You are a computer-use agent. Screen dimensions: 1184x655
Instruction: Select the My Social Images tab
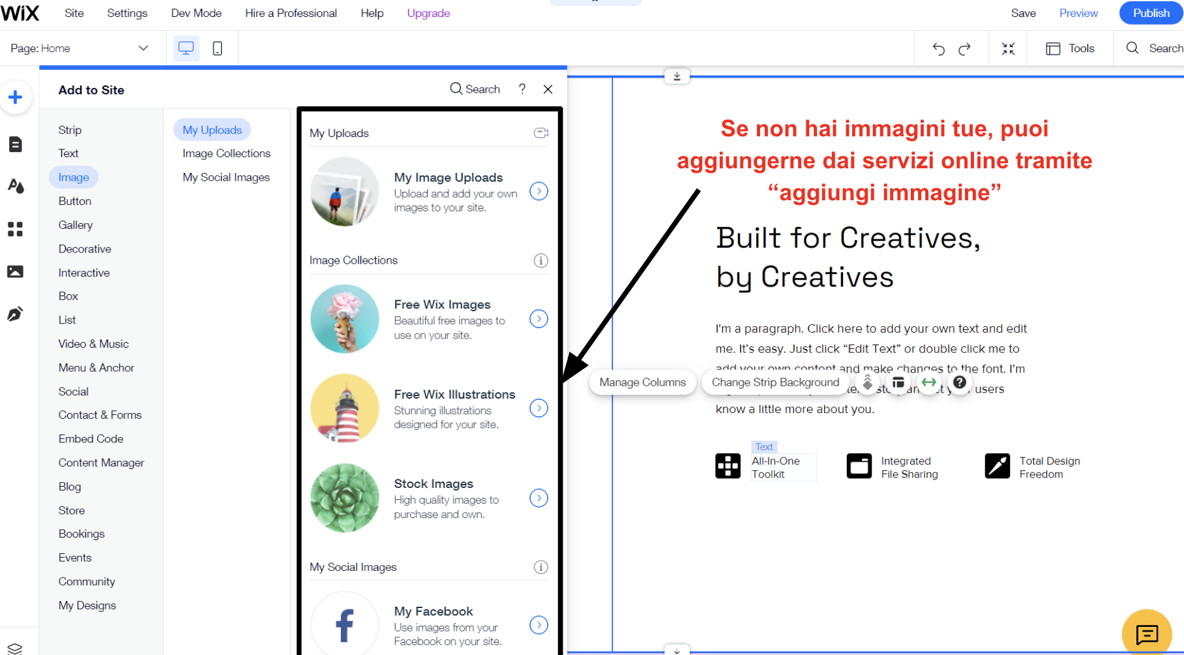(226, 177)
